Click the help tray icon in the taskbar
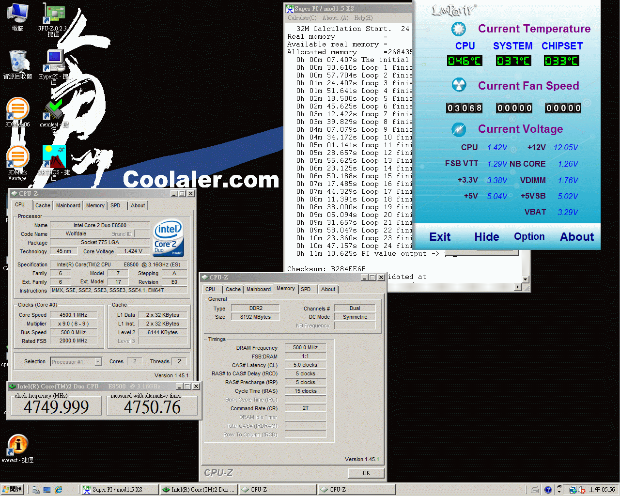Viewport: 620px width, 496px height. [x=548, y=490]
